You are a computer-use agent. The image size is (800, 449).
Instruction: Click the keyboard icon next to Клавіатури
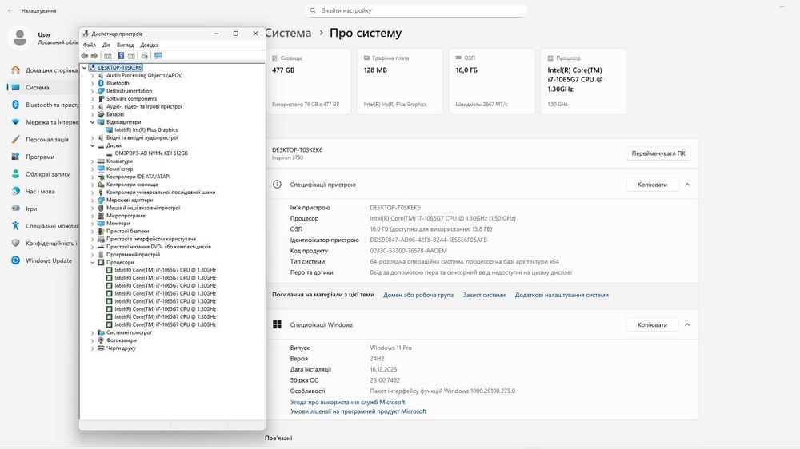[101, 161]
